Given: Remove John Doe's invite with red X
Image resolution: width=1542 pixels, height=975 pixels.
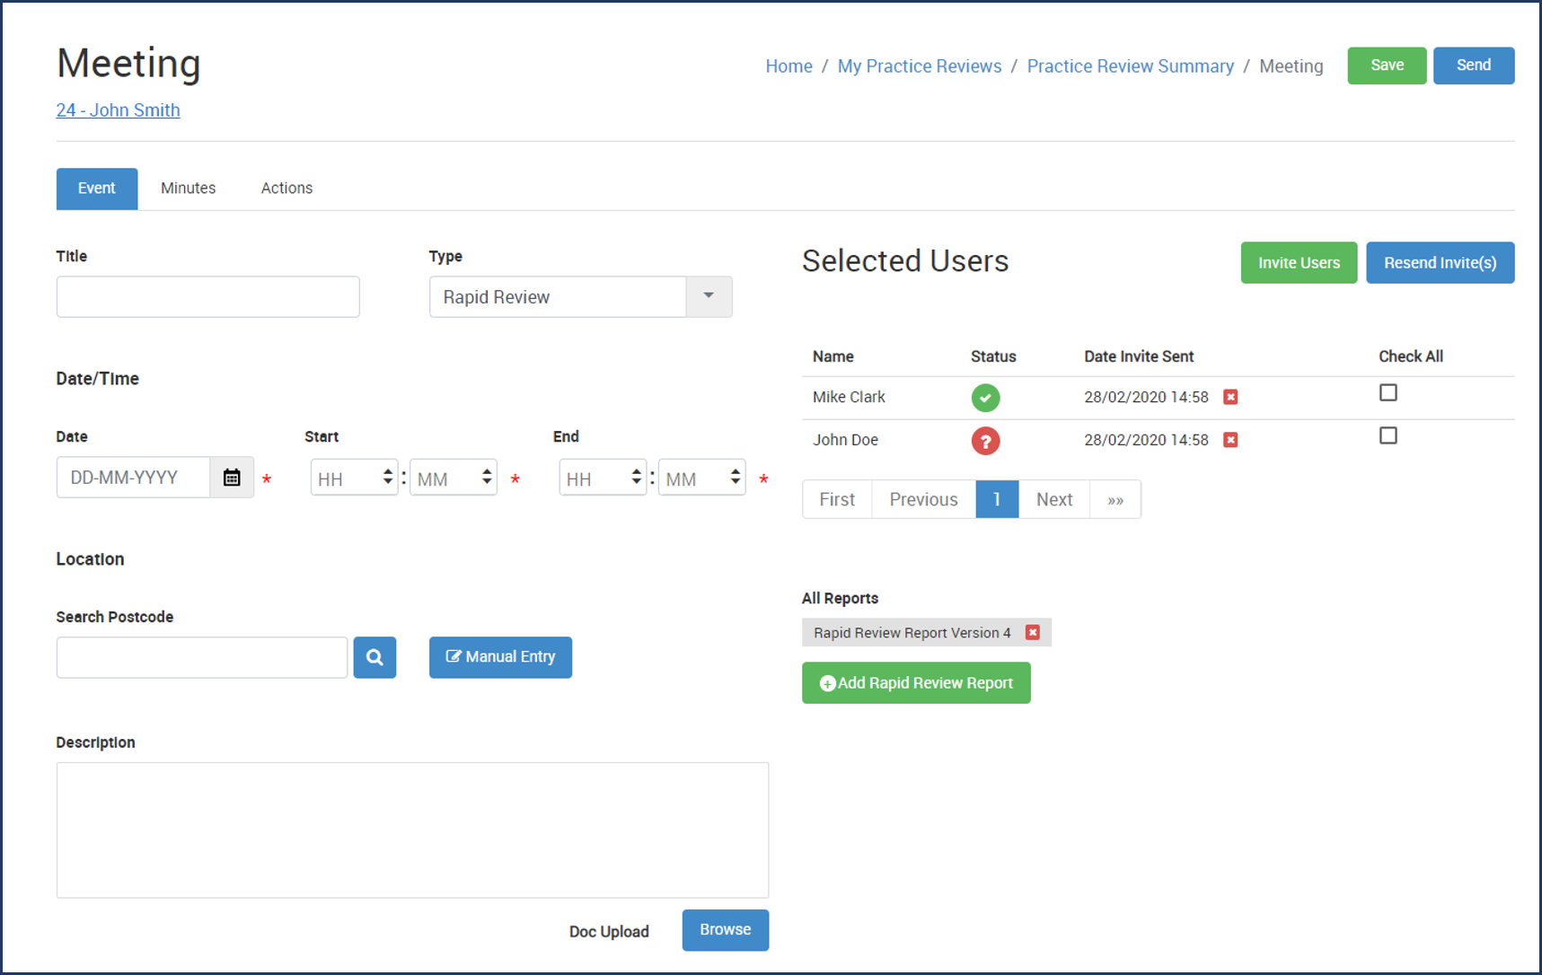Looking at the screenshot, I should pos(1230,440).
